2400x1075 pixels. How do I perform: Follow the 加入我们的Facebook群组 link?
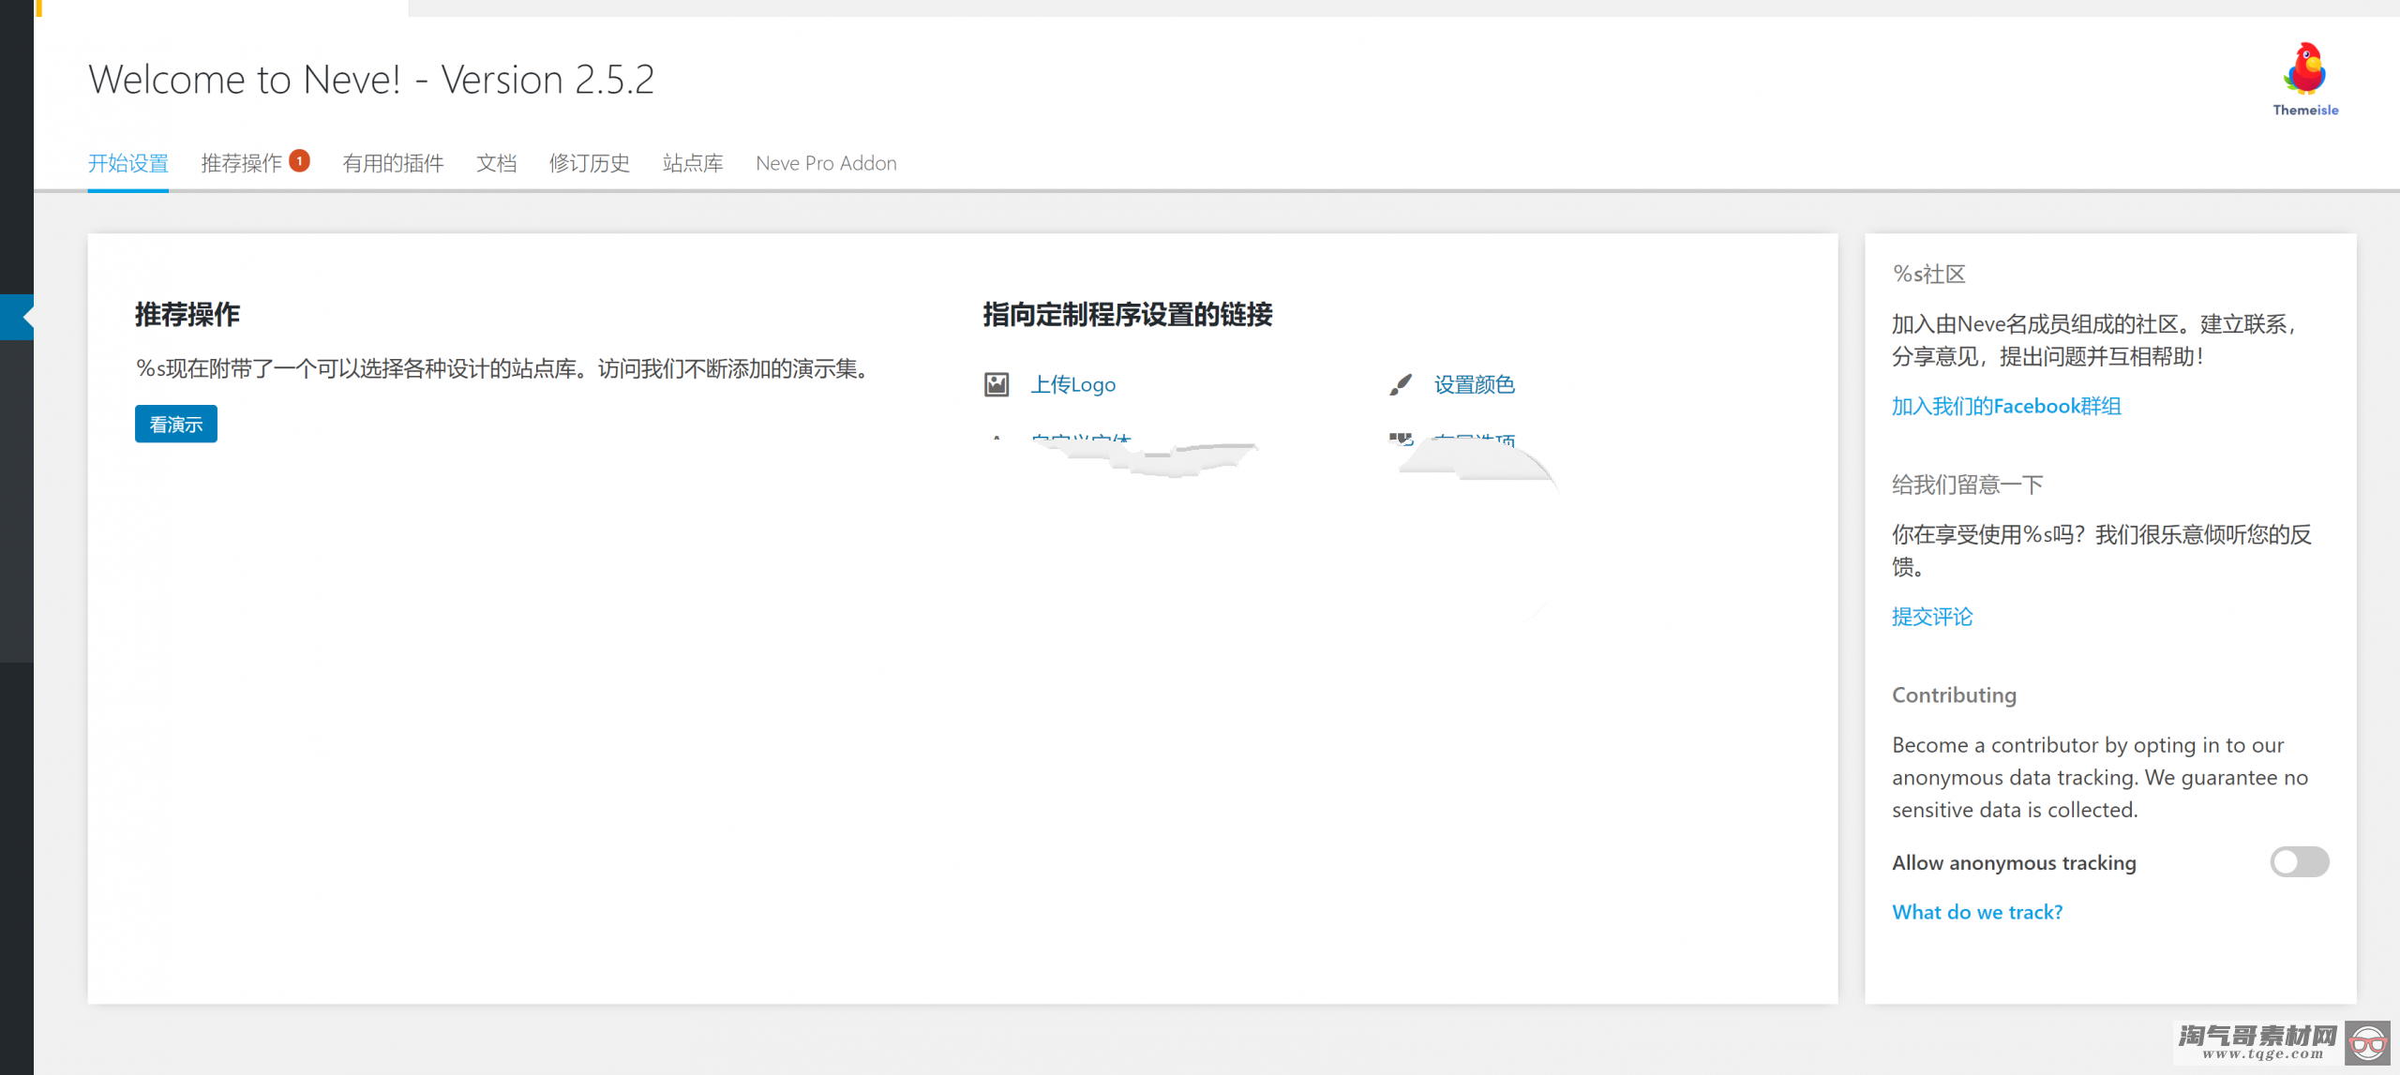tap(2006, 406)
